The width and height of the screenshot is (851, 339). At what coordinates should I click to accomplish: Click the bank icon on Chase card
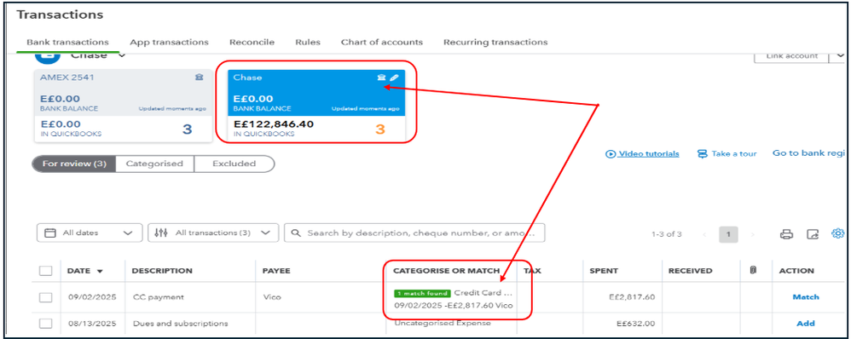coord(381,78)
